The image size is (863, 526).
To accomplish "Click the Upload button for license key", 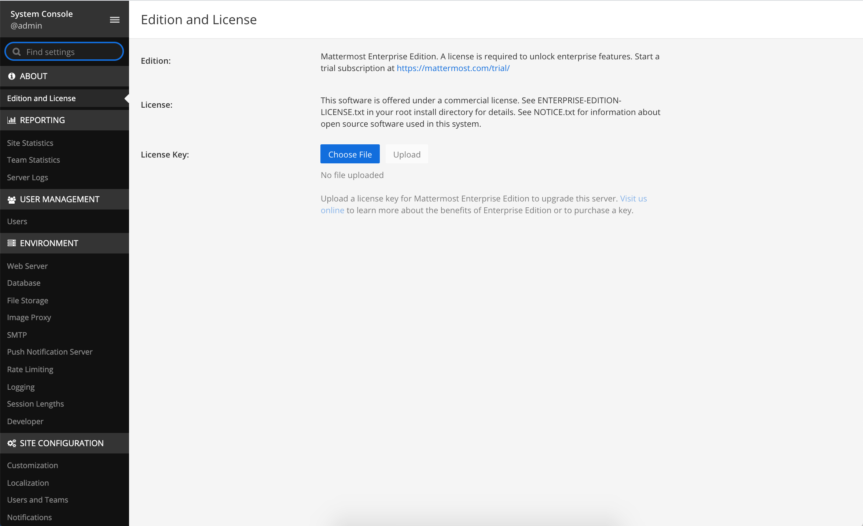I will point(405,154).
